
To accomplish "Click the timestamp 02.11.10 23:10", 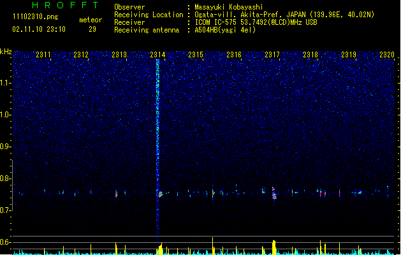I will coord(39,29).
